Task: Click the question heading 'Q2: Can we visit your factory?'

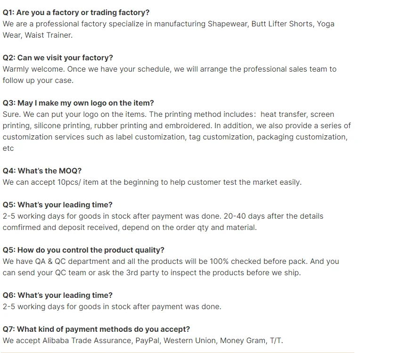Action: [x=57, y=57]
